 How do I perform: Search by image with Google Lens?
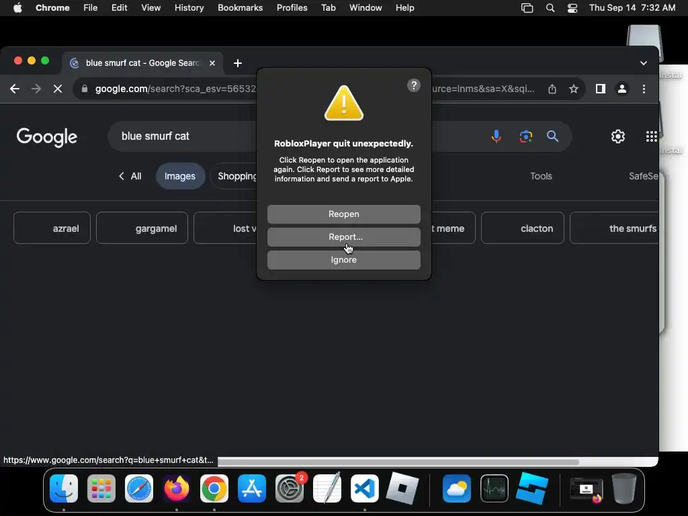pyautogui.click(x=525, y=136)
